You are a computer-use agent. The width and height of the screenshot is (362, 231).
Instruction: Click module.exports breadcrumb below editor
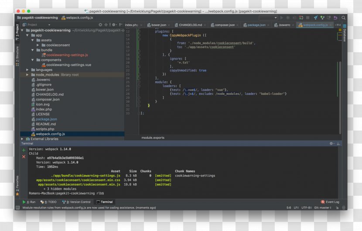[153, 138]
